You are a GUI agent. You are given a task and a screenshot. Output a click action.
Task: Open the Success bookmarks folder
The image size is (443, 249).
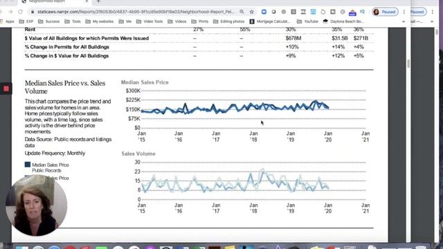tap(49, 21)
